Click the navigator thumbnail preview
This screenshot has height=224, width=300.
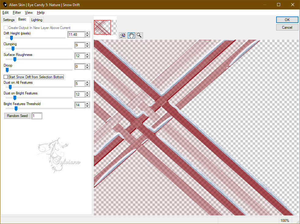(x=102, y=28)
